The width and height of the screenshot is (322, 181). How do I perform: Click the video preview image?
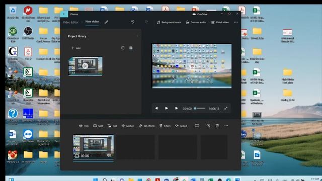coord(192,66)
